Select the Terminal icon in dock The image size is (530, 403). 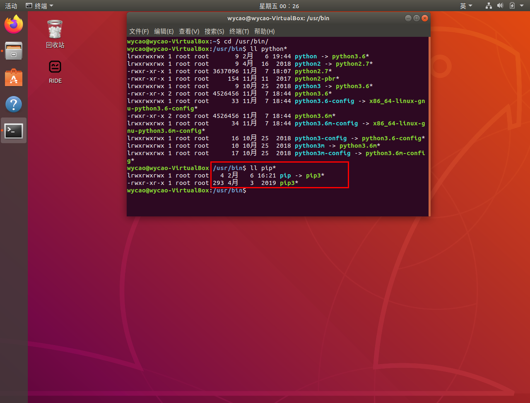pyautogui.click(x=14, y=131)
